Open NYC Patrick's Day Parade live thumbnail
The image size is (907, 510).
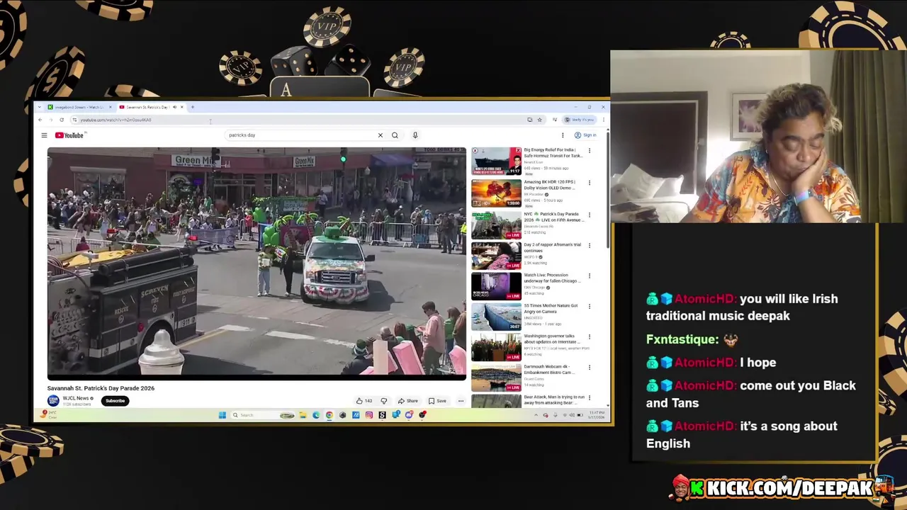click(x=496, y=225)
